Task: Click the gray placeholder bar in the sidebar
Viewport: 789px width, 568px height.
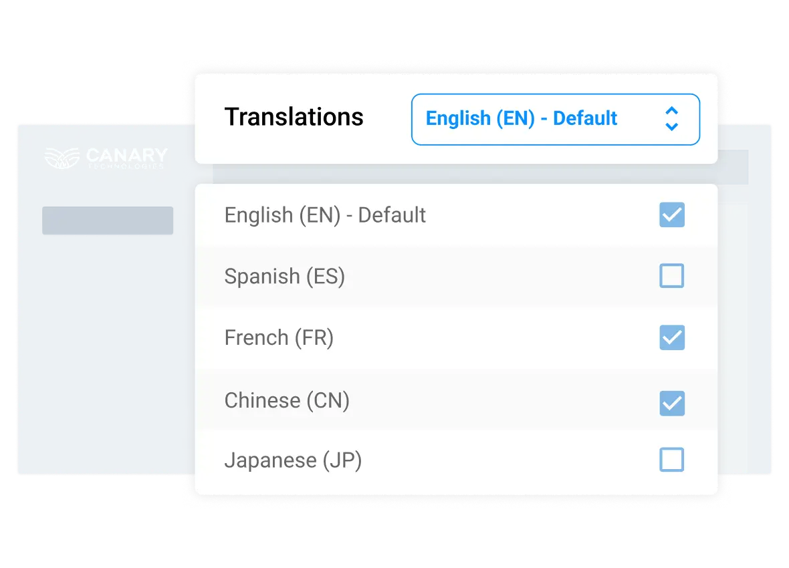Action: [x=107, y=220]
